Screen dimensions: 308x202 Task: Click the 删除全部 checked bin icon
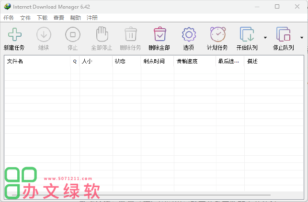coord(160,34)
